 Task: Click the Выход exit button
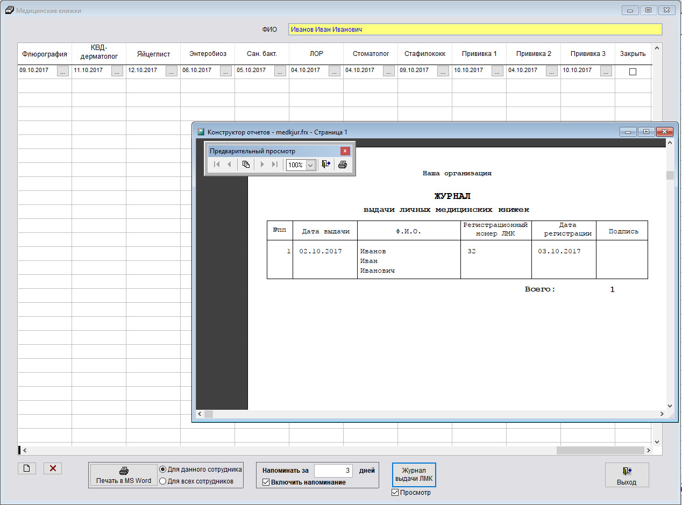pos(627,475)
